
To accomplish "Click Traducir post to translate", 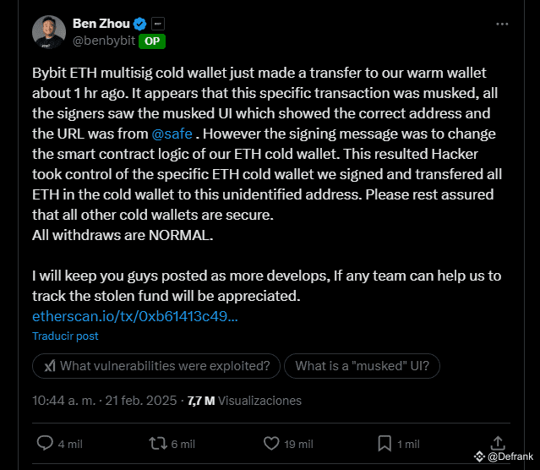I will [x=65, y=336].
